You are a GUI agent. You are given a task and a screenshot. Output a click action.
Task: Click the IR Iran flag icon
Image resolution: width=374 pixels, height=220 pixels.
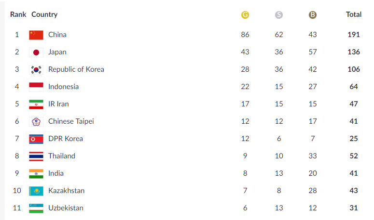pyautogui.click(x=36, y=104)
